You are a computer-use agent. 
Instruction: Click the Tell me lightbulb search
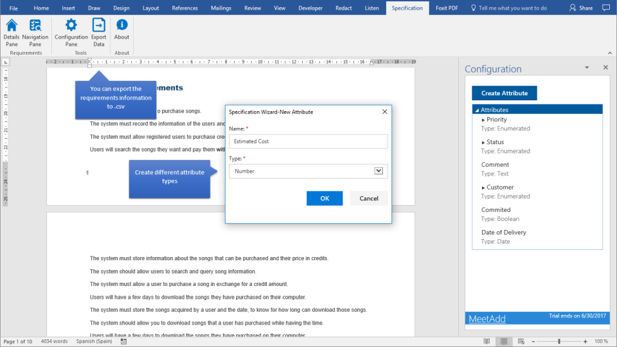tap(509, 8)
